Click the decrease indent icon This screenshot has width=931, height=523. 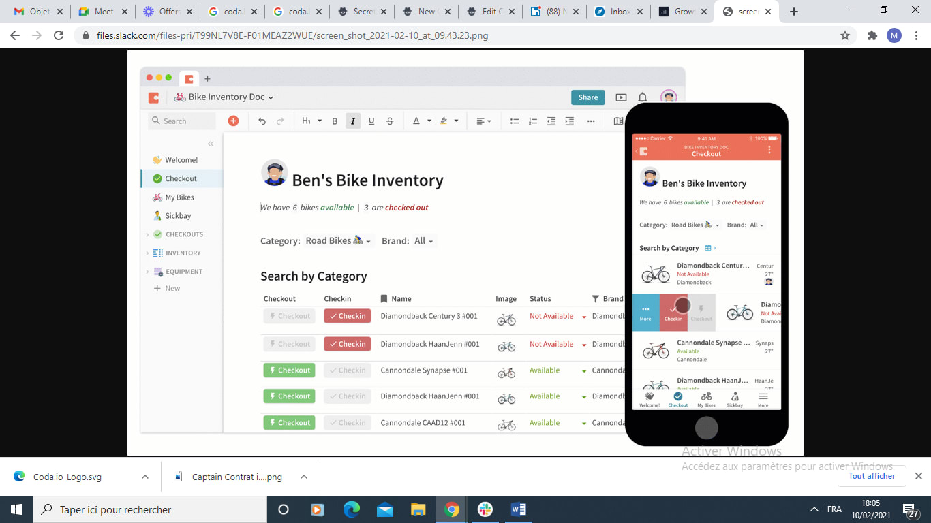coord(551,121)
